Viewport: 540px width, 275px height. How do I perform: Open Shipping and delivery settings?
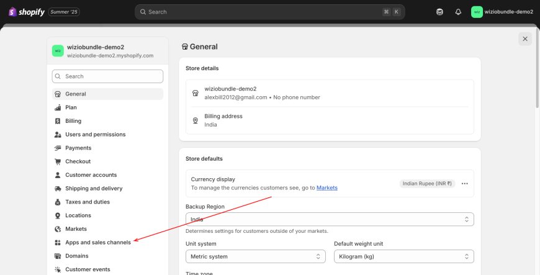click(107, 189)
